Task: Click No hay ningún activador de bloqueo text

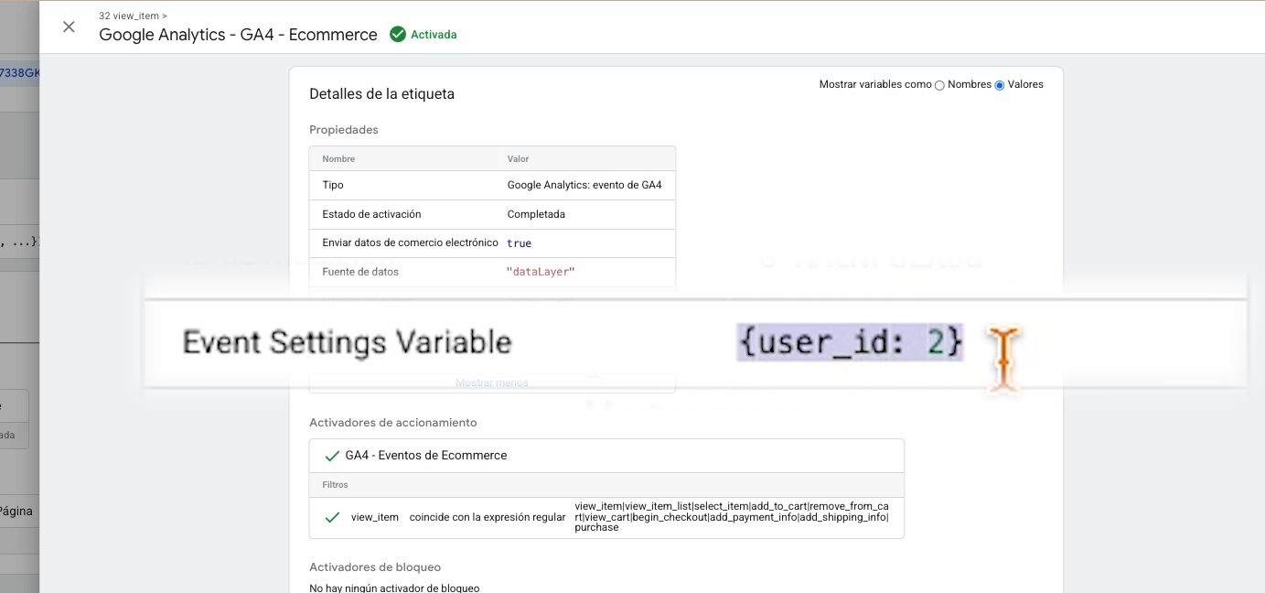Action: 394,588
